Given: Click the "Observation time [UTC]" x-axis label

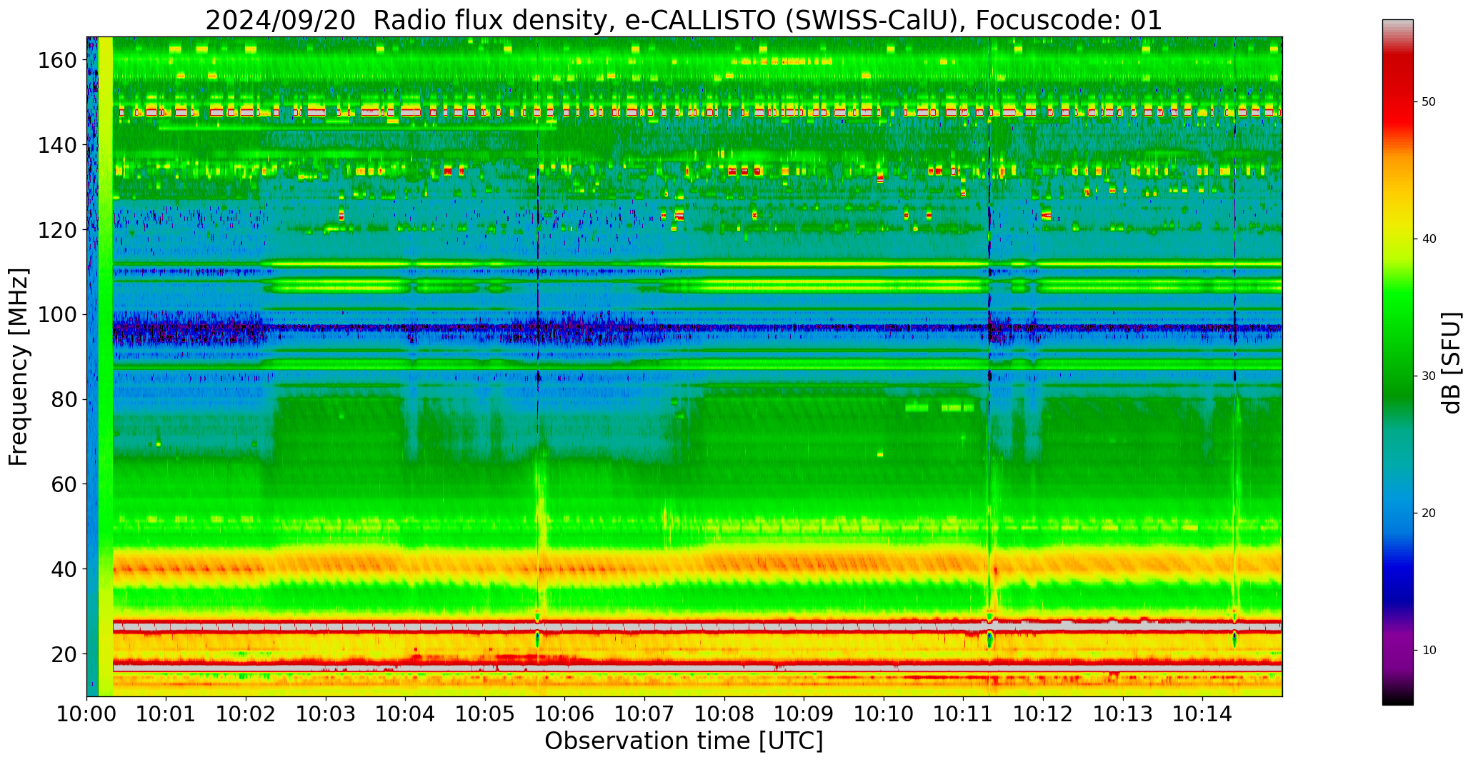Looking at the screenshot, I should [684, 741].
